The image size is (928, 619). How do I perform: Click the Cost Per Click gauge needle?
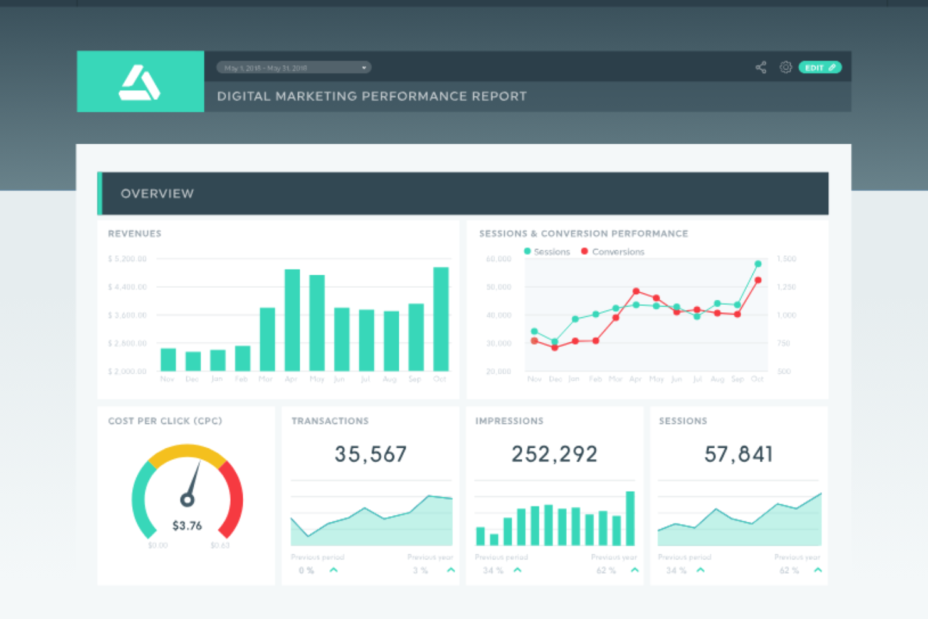coord(191,484)
